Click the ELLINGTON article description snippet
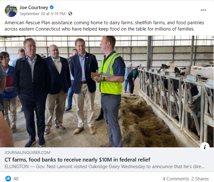This screenshot has width=214, height=182. pos(105,166)
